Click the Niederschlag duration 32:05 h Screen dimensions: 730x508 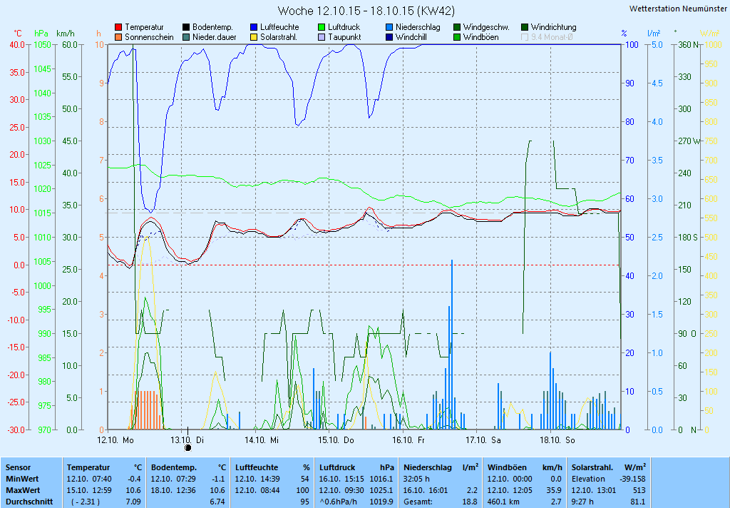(x=416, y=479)
